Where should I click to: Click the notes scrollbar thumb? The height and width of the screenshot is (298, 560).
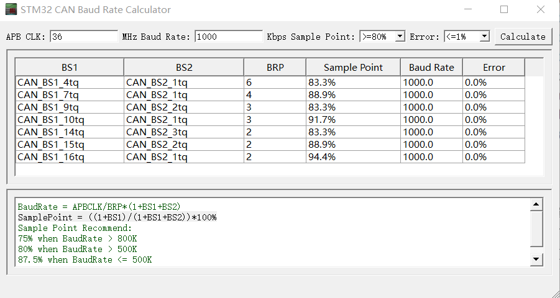point(536,228)
